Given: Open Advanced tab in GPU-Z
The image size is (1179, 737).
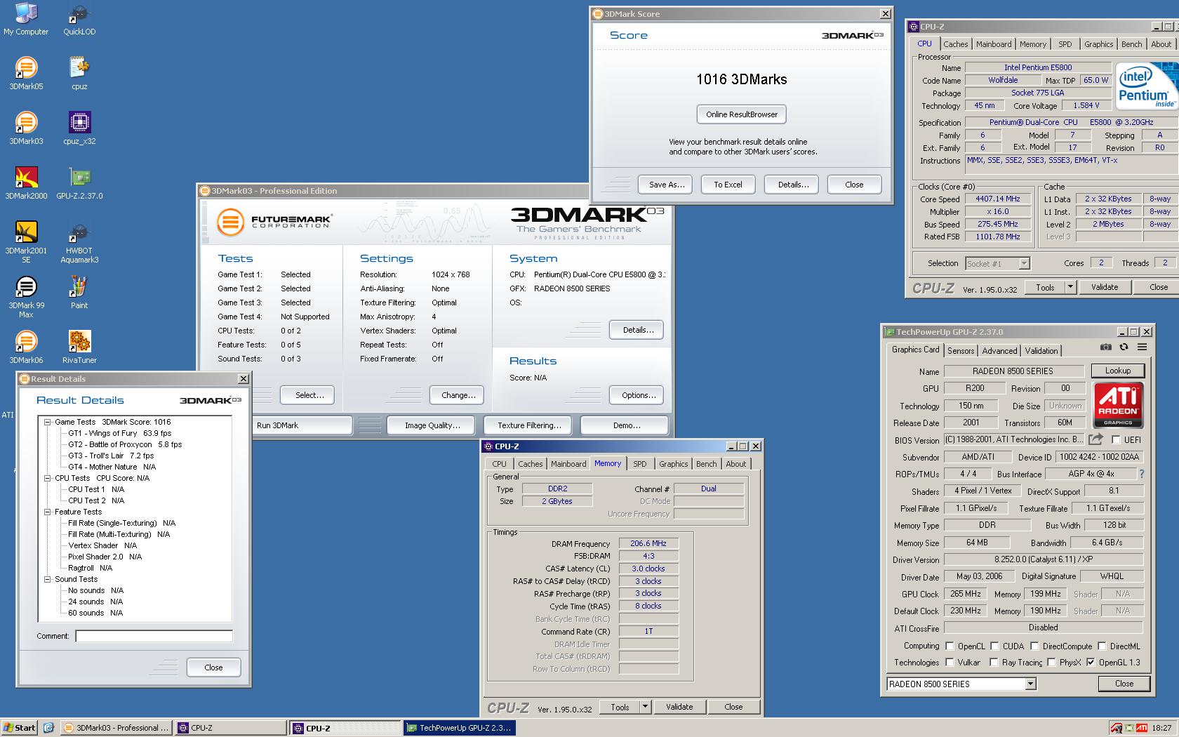Looking at the screenshot, I should pos(999,351).
